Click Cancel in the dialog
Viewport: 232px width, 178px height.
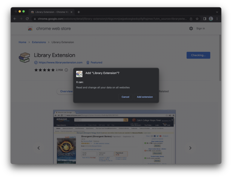125,97
